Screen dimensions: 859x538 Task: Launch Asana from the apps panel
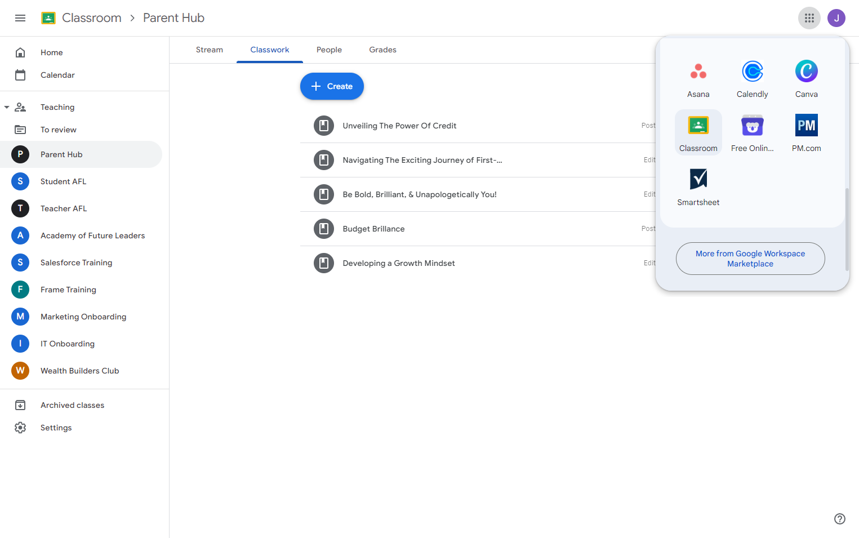coord(698,78)
